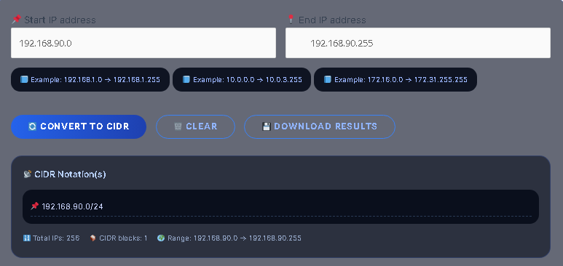Click the refresh icon on Convert to CIDR
563x266 pixels.
[32, 126]
